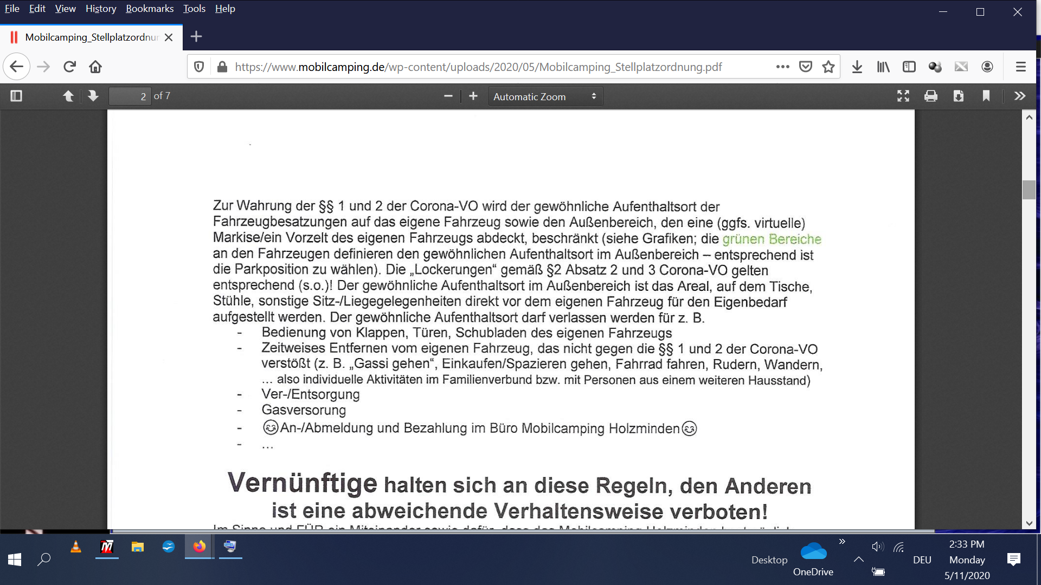1041x585 pixels.
Task: Open the File menu
Action: (x=12, y=9)
